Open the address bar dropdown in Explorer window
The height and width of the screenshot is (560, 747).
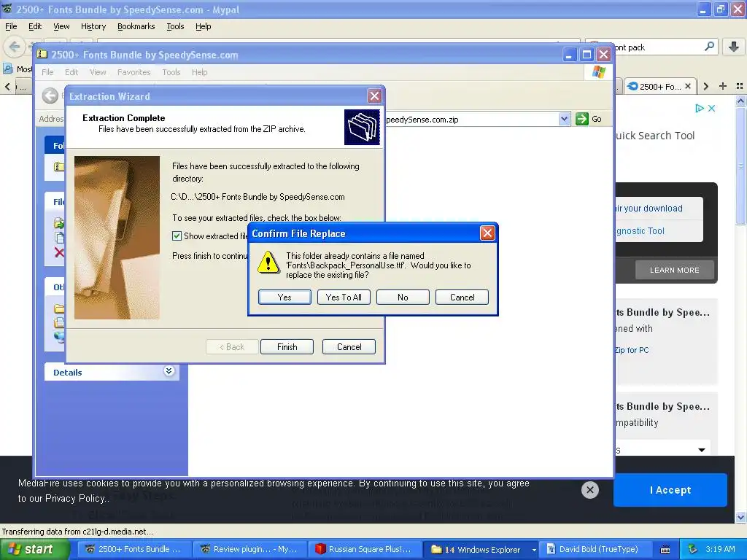pos(564,119)
